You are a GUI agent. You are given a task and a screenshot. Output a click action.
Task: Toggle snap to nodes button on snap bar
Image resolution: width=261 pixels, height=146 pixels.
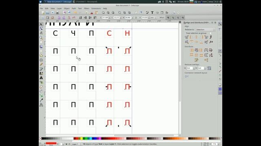[x=220, y=51]
